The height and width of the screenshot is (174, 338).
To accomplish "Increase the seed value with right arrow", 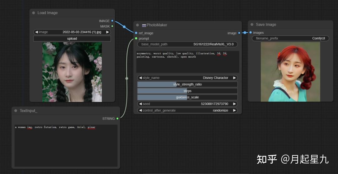I will (234, 104).
